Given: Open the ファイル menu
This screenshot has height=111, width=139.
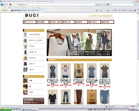Looking at the screenshot, I should (x=4, y=8).
